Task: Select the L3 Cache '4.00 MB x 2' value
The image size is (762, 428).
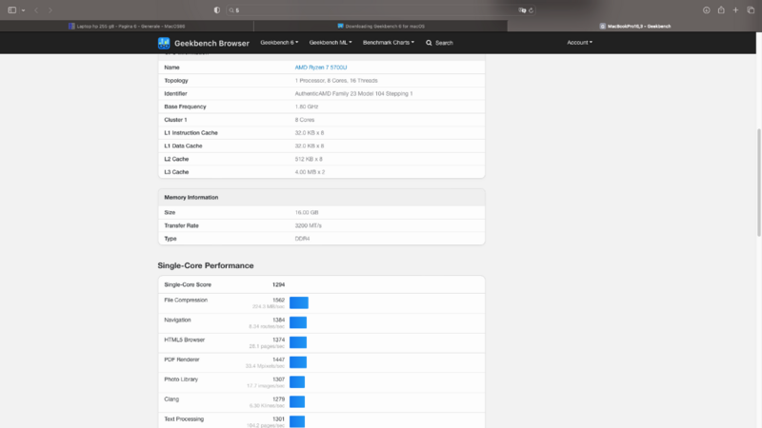Action: pos(311,172)
